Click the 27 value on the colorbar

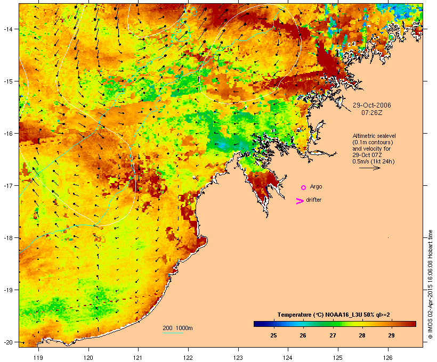point(333,335)
